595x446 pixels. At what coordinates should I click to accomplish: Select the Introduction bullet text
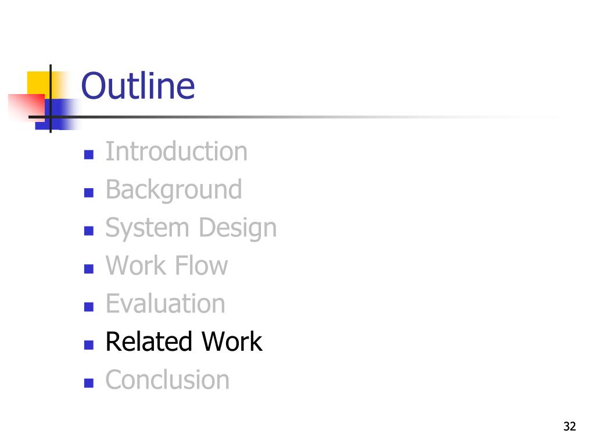click(x=177, y=152)
